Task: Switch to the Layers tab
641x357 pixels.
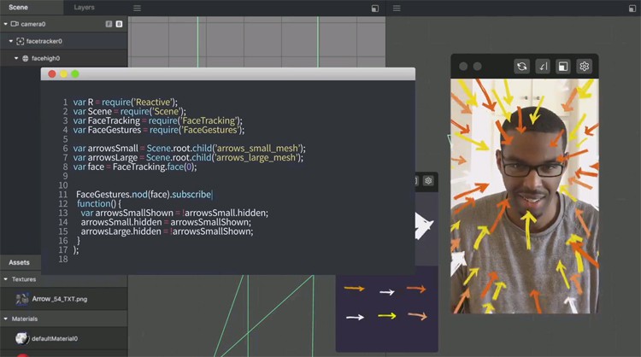Action: click(85, 7)
